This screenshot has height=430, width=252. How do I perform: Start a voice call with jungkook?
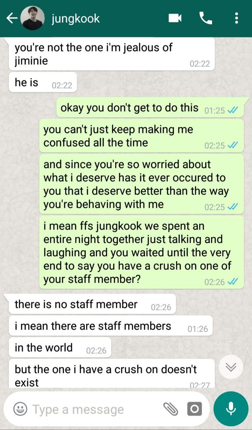tap(206, 18)
